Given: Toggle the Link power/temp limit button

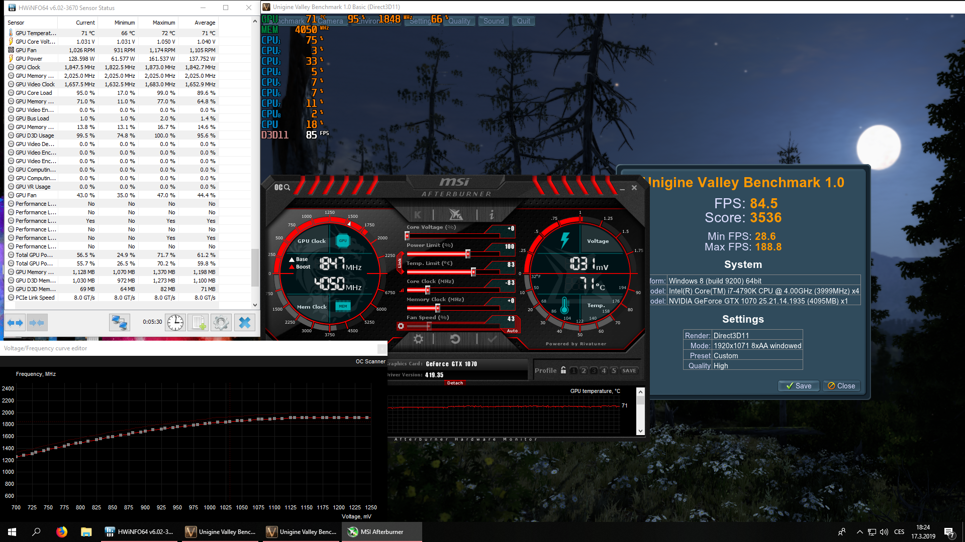Looking at the screenshot, I should pos(400,262).
